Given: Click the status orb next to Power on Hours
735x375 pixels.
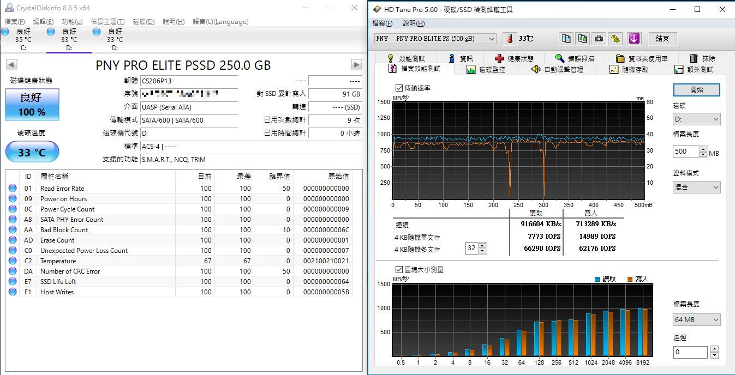Looking at the screenshot, I should pyautogui.click(x=13, y=199).
